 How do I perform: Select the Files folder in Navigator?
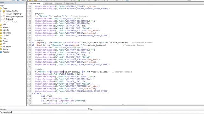[x=4, y=25]
